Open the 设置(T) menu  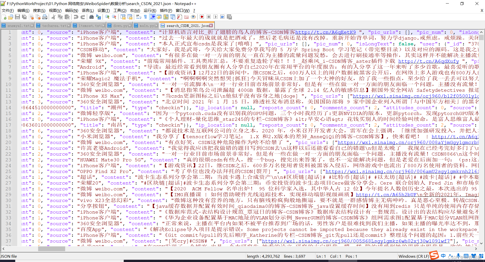[x=104, y=10]
